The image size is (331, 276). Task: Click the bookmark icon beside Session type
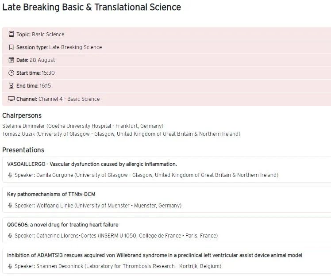[x=11, y=47]
